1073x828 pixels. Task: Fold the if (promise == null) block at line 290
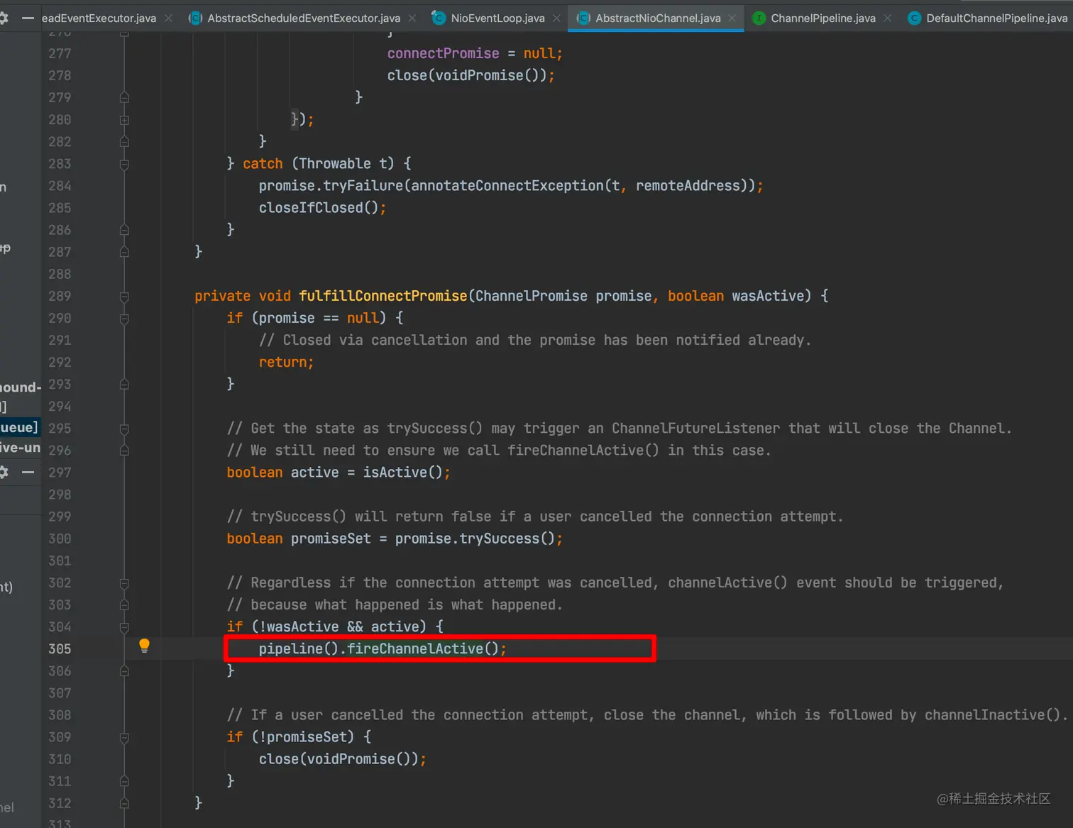coord(124,319)
